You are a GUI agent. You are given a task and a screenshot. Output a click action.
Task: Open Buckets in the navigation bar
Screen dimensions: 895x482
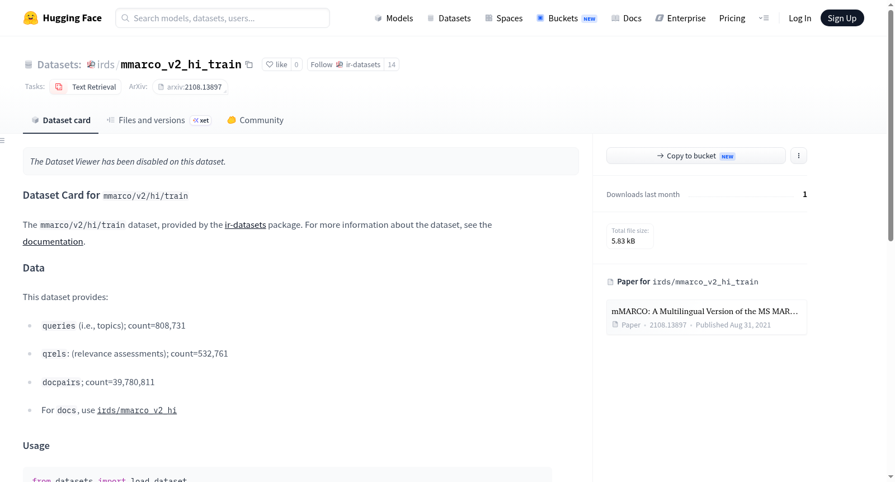(x=567, y=18)
